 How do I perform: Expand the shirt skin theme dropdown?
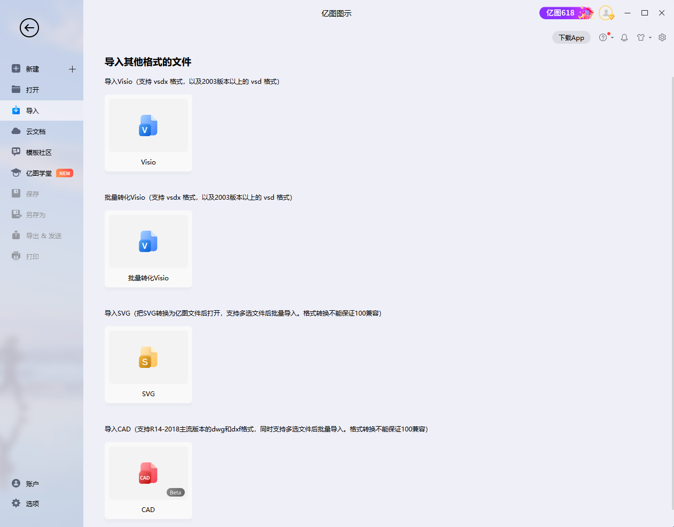(644, 37)
